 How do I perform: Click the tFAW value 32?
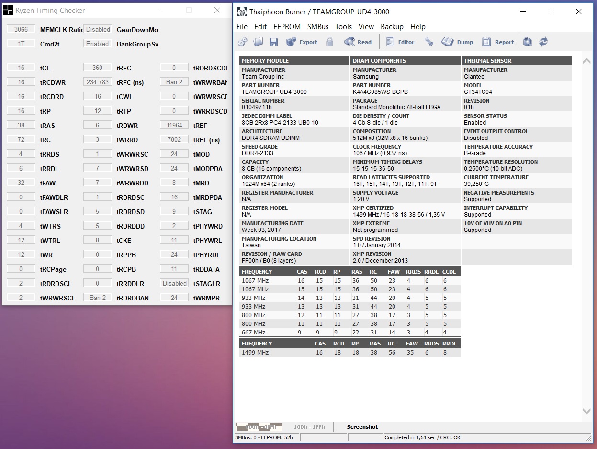click(21, 183)
